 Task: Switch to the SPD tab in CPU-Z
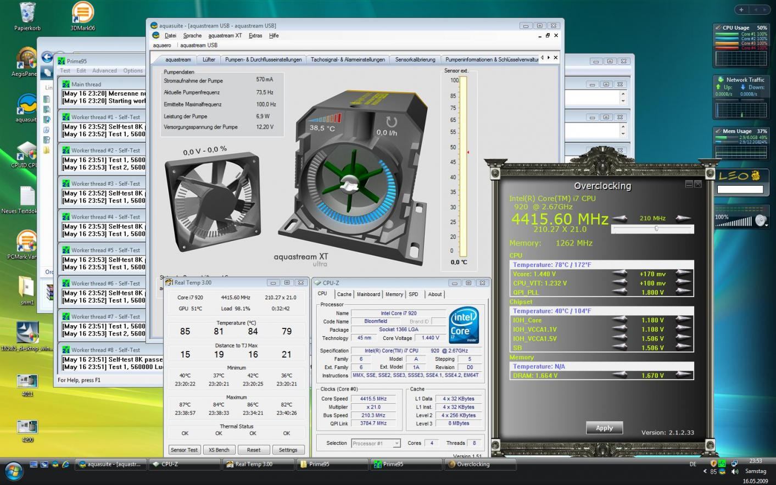413,294
